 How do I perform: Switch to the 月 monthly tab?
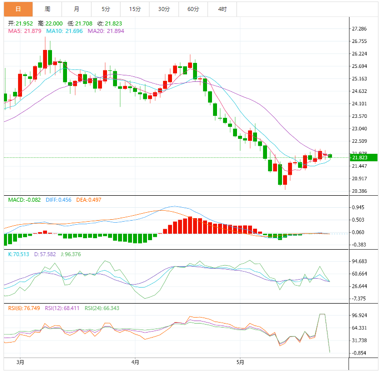tap(76, 9)
